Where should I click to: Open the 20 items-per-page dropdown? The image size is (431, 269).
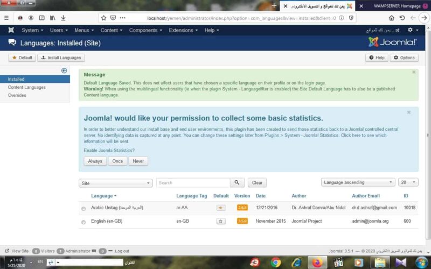coord(408,182)
